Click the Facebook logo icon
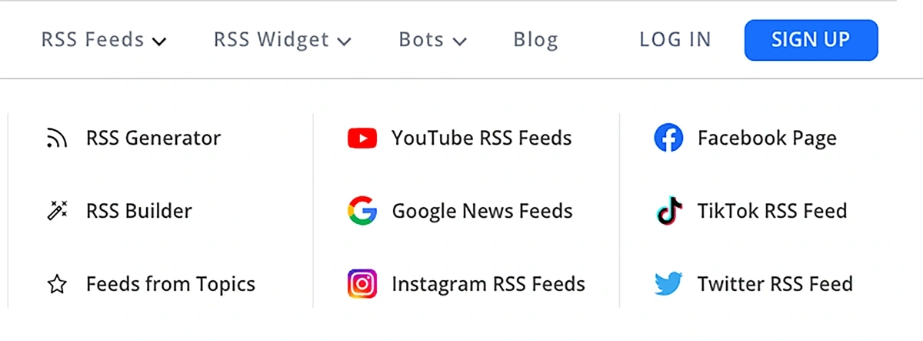 pos(668,139)
